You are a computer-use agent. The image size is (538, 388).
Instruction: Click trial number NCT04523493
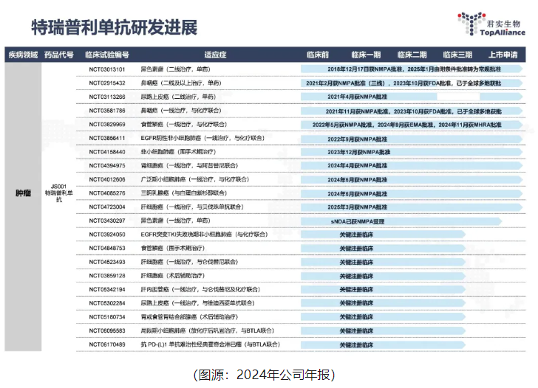[107, 262]
